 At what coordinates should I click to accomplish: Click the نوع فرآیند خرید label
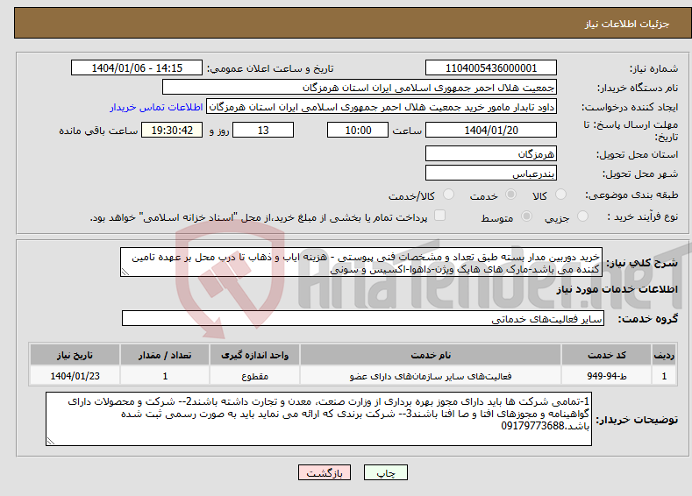pos(643,216)
